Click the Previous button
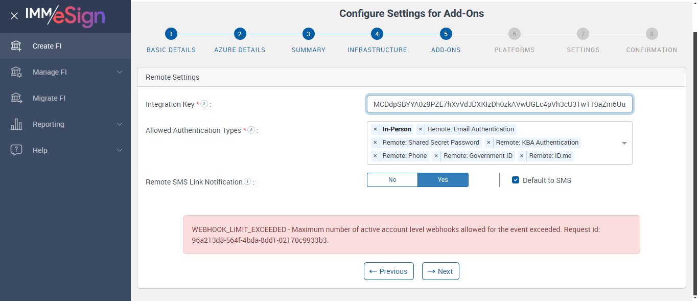Viewport: 698px width, 301px height. [388, 271]
